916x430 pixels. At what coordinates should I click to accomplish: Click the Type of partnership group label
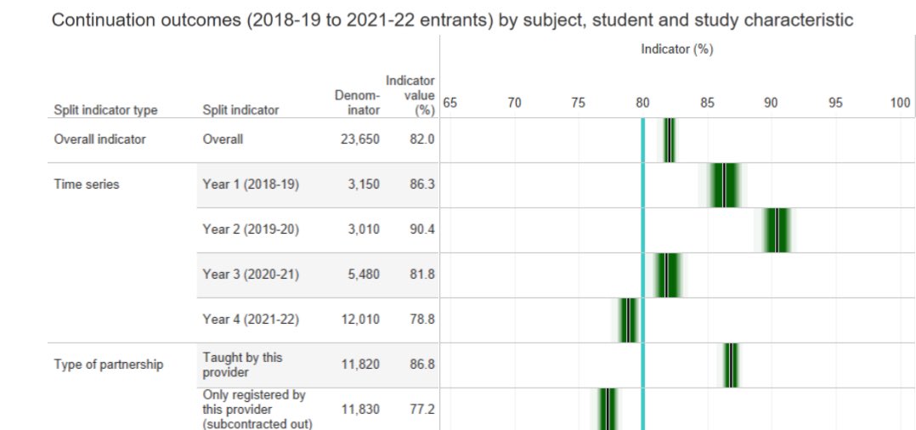(x=108, y=365)
